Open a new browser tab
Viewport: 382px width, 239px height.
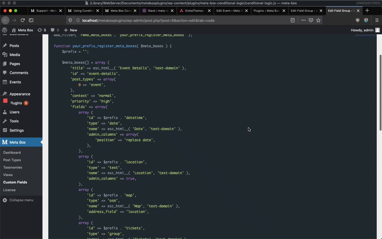[x=367, y=11]
